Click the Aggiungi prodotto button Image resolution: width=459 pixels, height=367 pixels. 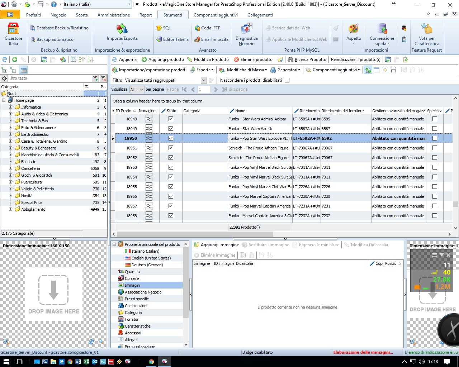[x=162, y=59]
